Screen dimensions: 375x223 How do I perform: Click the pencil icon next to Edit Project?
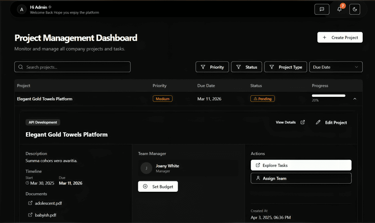(x=318, y=122)
